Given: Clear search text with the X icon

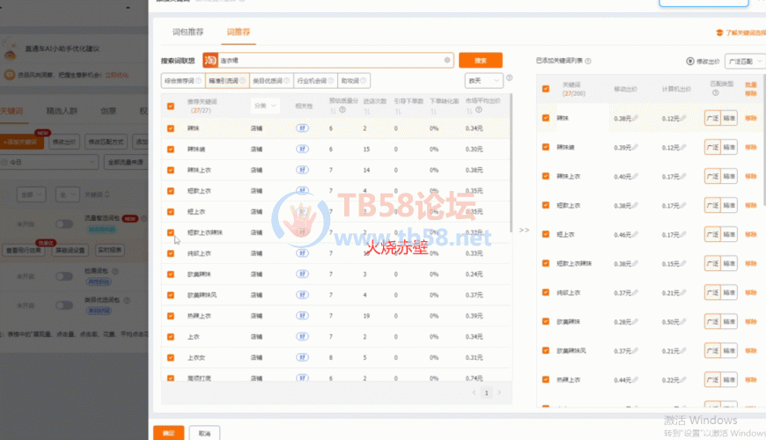Looking at the screenshot, I should [447, 61].
